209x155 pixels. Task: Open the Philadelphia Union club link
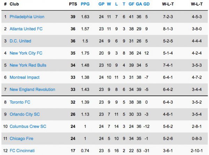[27, 17]
